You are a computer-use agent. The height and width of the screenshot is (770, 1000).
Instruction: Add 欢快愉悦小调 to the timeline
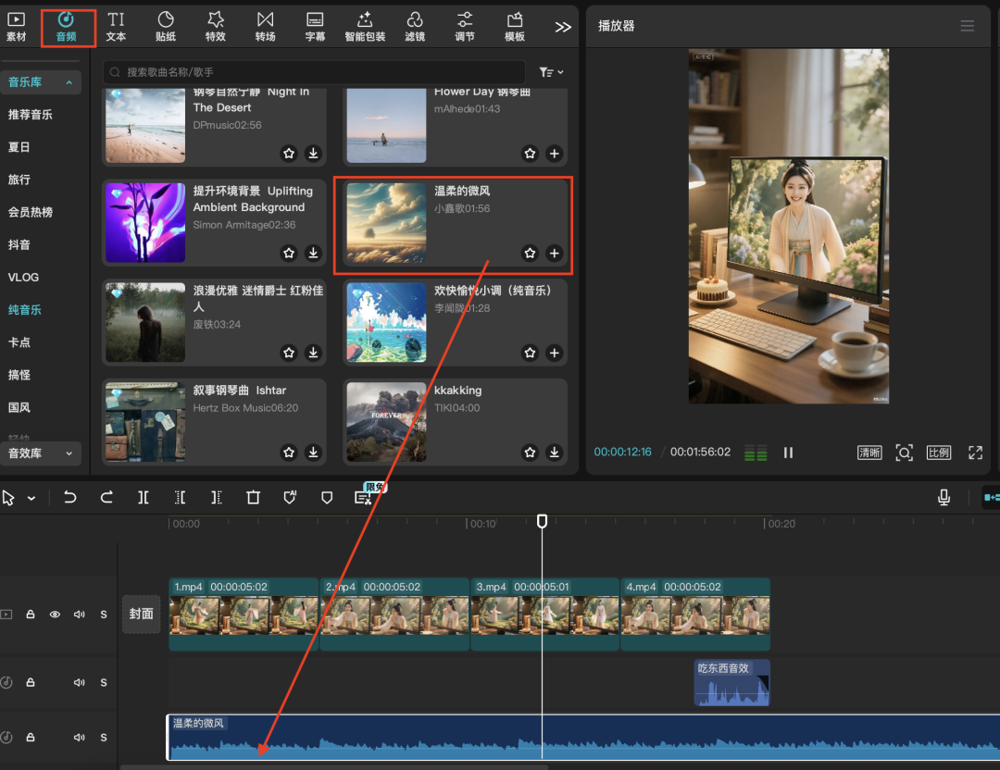click(554, 353)
